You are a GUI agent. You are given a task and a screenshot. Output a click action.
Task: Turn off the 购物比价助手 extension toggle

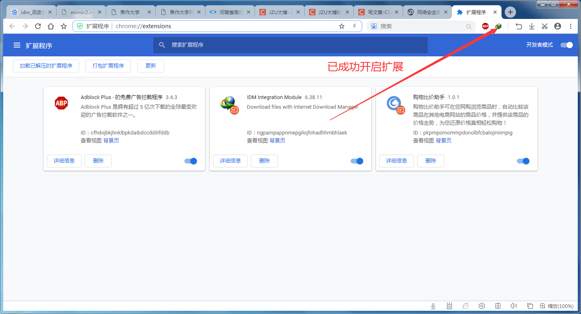pos(523,161)
